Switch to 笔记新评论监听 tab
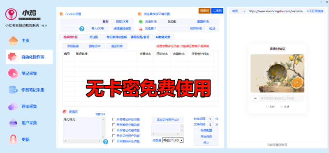Screen dimensions: 329x153 click(117, 37)
